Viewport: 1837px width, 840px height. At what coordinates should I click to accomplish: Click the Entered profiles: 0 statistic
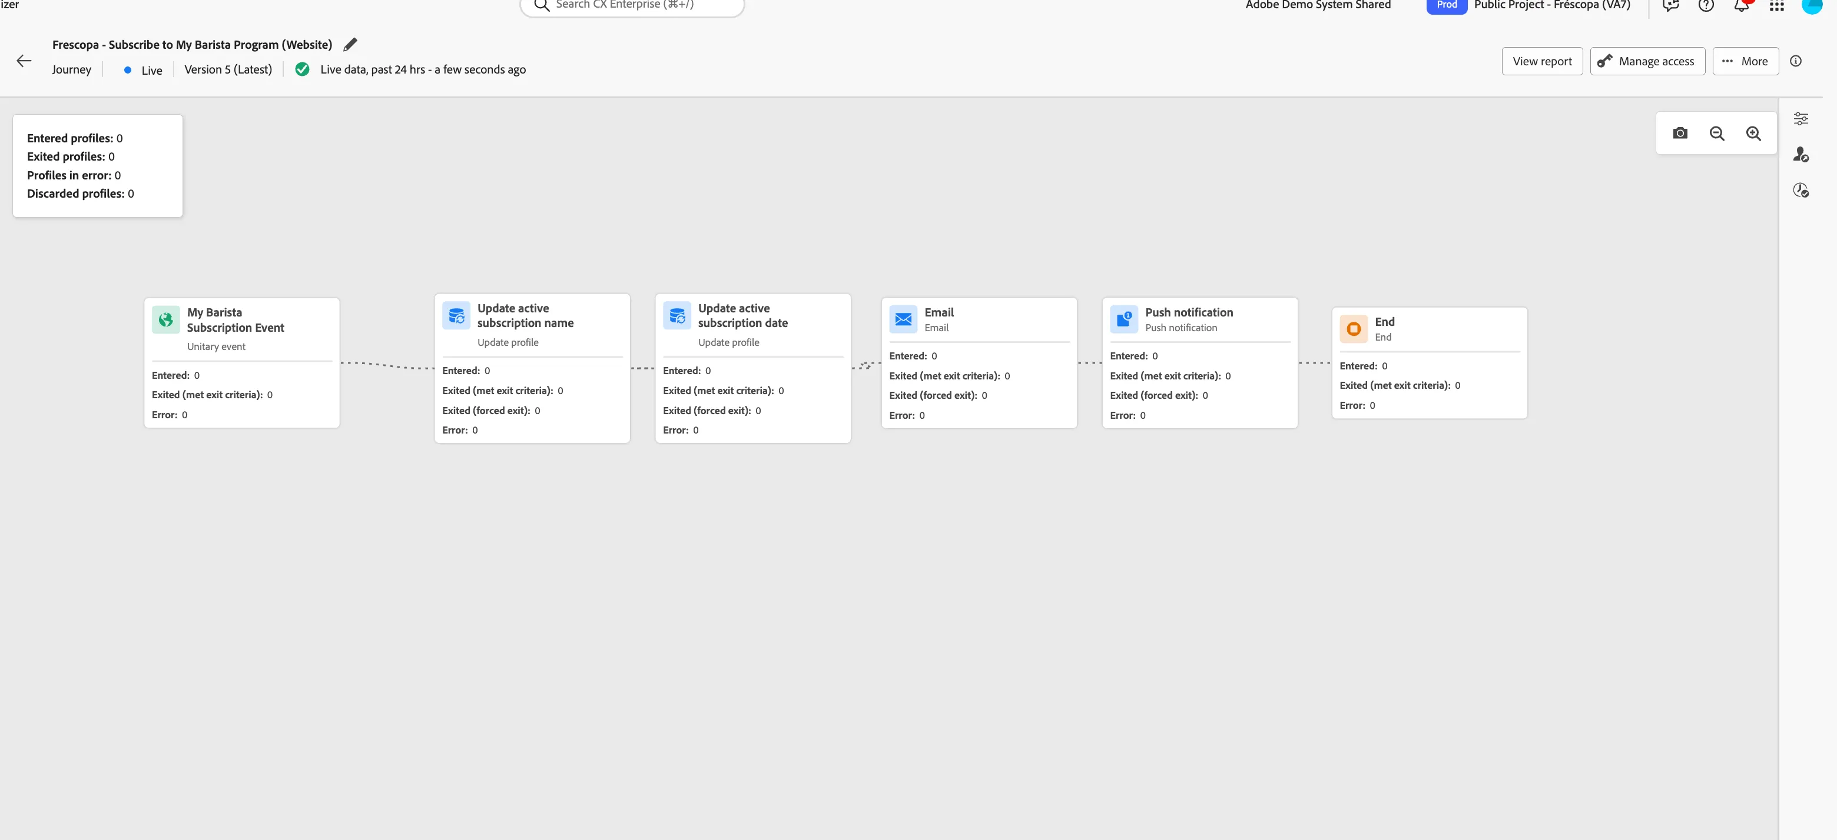(x=75, y=138)
